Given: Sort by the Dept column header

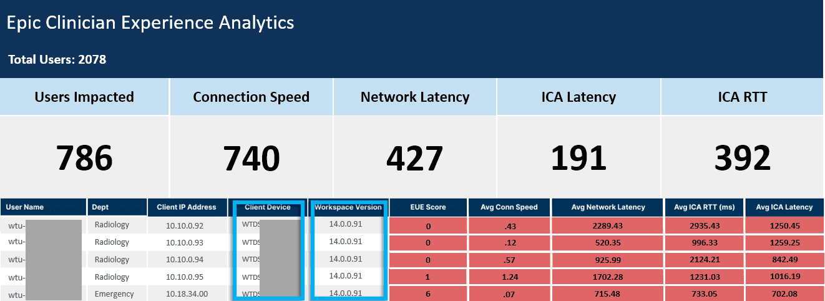Looking at the screenshot, I should point(117,207).
